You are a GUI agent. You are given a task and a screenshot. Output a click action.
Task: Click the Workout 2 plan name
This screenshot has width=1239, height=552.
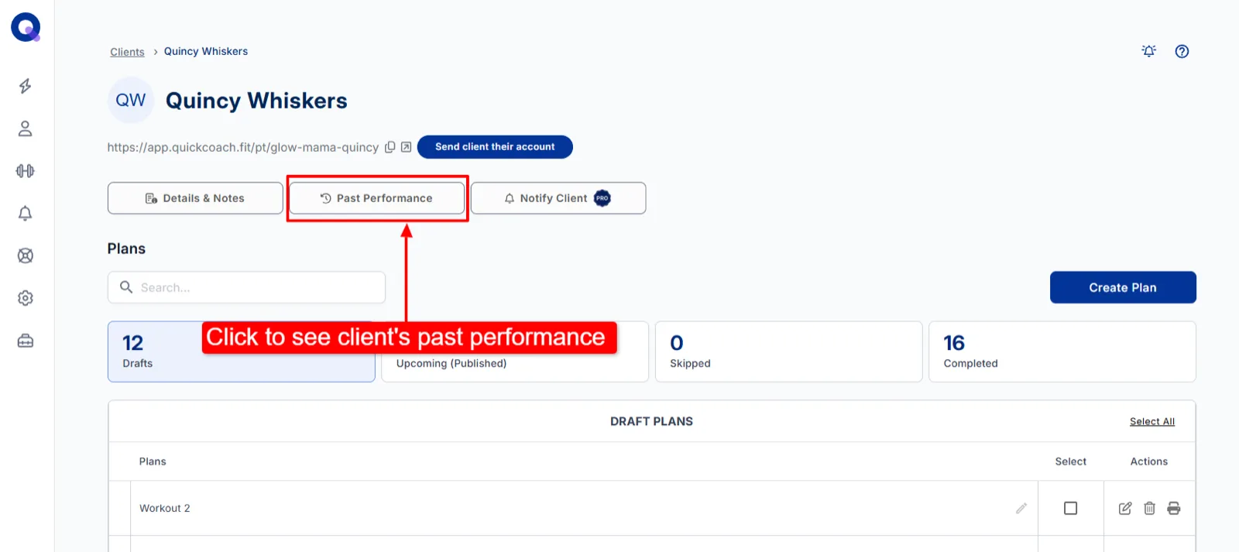point(165,508)
